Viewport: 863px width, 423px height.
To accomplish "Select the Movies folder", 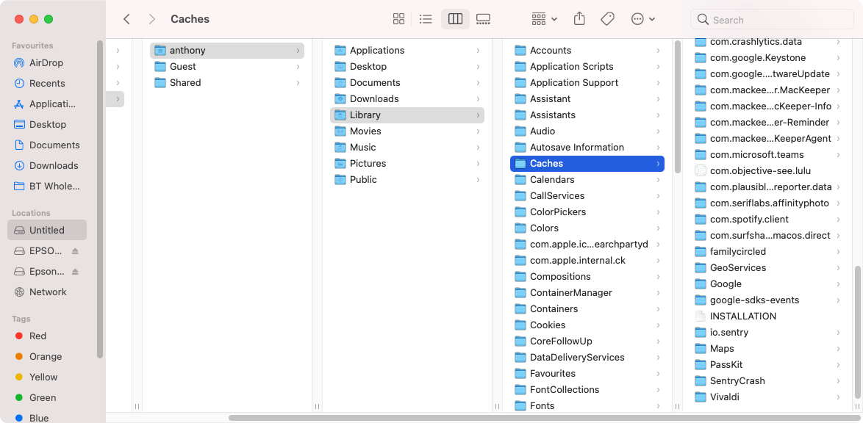I will (407, 131).
